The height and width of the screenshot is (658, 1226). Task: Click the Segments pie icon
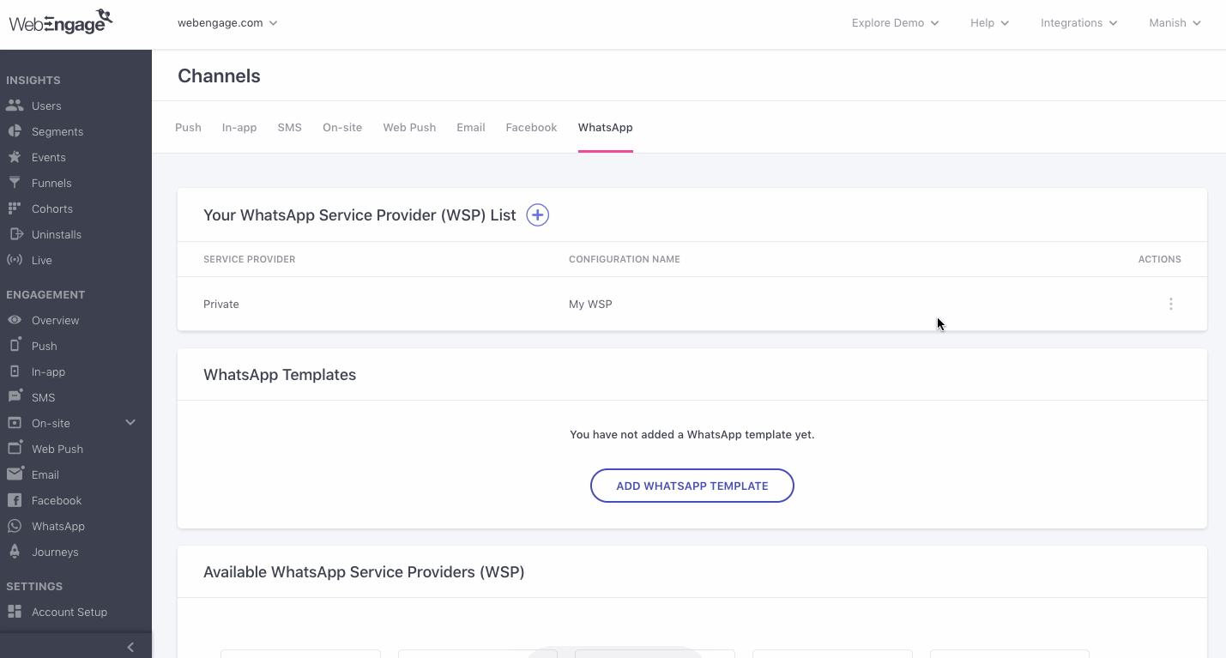[14, 131]
